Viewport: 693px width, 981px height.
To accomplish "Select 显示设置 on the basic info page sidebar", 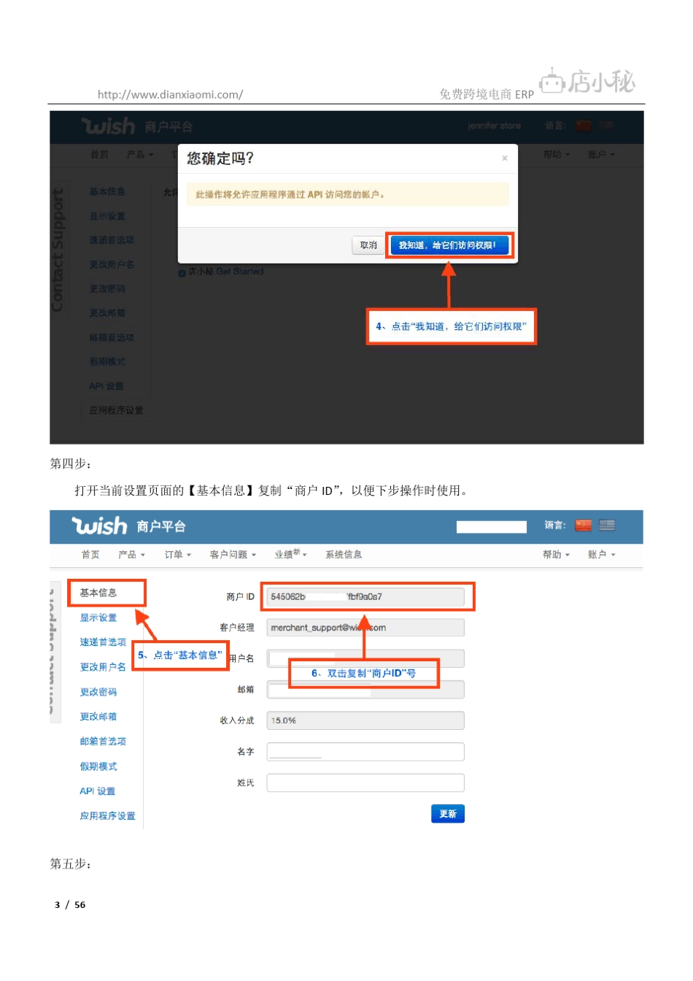I will tap(98, 618).
